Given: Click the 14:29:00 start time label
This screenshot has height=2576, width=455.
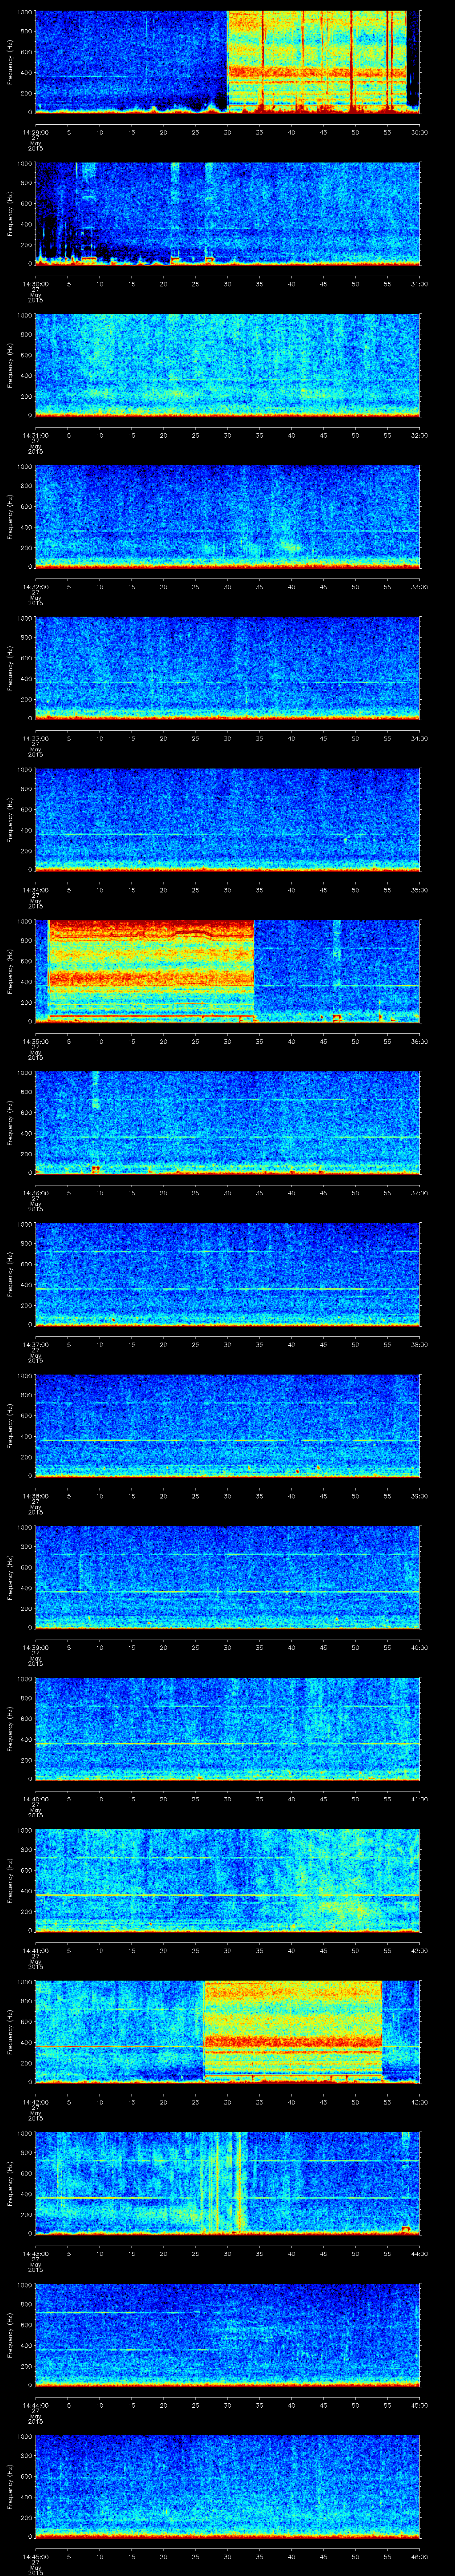Looking at the screenshot, I should (x=35, y=131).
